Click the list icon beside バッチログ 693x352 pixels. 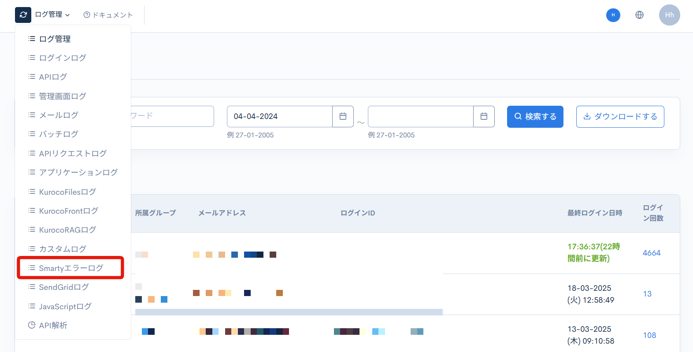point(32,134)
